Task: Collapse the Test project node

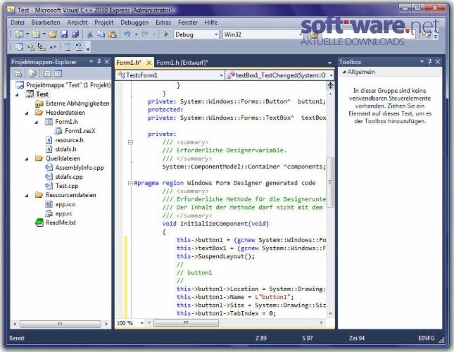Action: coord(17,94)
